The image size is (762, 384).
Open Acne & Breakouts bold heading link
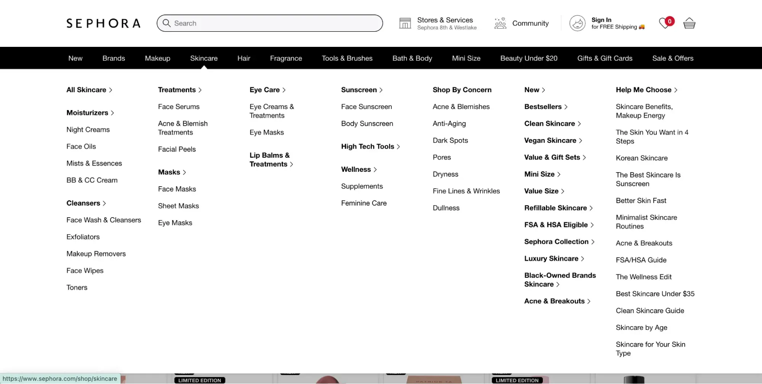[557, 301]
